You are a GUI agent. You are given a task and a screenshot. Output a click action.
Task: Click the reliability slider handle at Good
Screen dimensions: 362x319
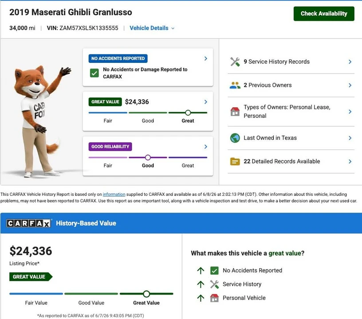148,157
